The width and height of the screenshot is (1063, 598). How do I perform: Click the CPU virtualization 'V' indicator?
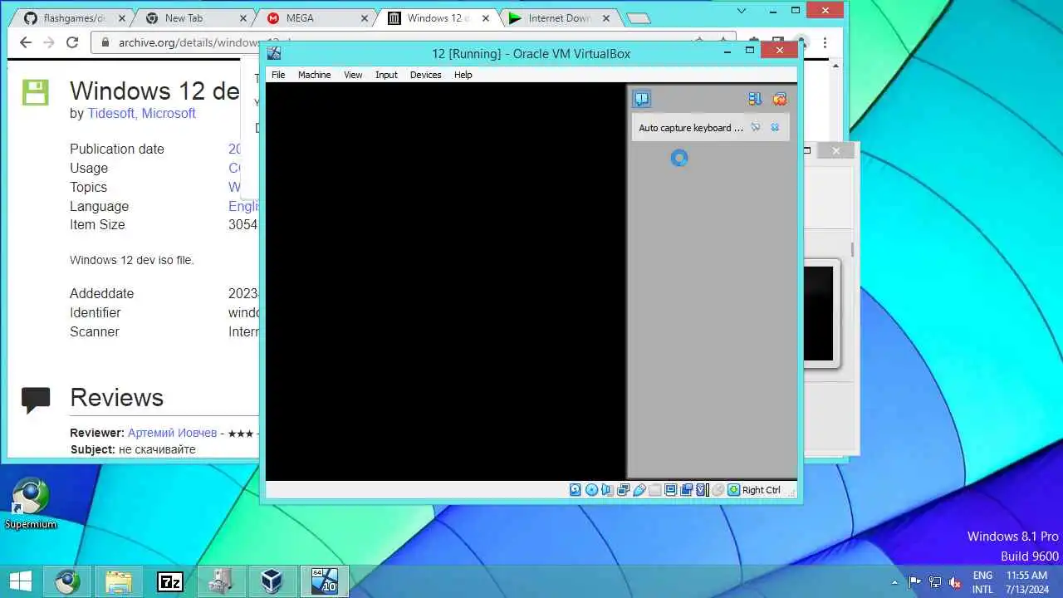pos(702,490)
